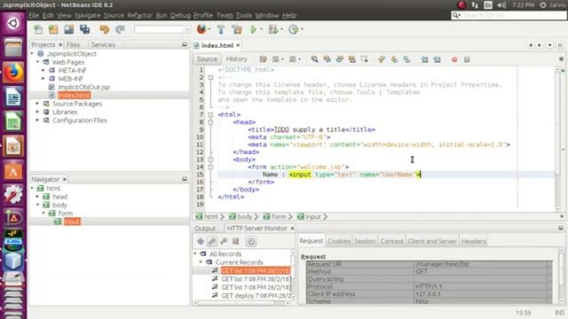The height and width of the screenshot is (319, 568).
Task: Switch to the Cookies tab
Action: (339, 241)
